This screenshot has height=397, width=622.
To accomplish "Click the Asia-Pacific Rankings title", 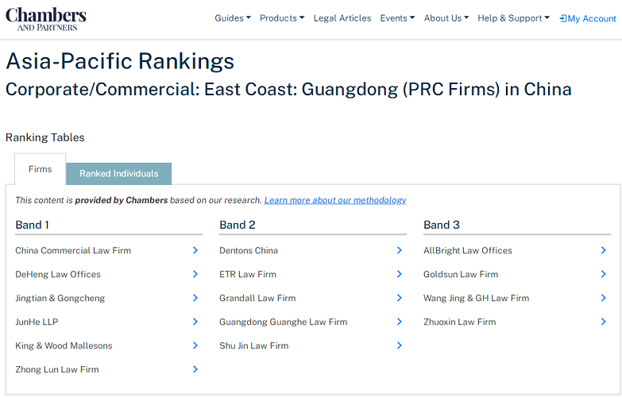I will click(x=120, y=61).
